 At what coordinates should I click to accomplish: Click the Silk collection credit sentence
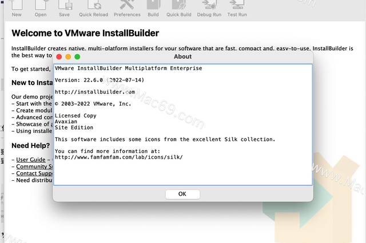click(165, 139)
